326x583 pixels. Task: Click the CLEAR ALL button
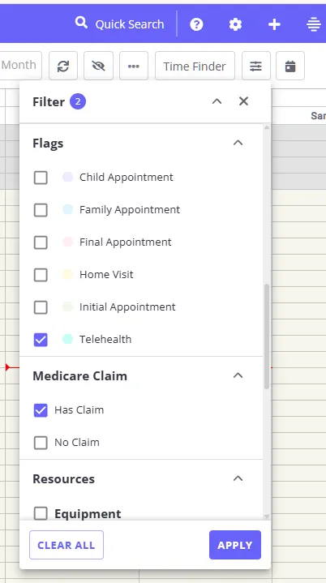pyautogui.click(x=66, y=545)
